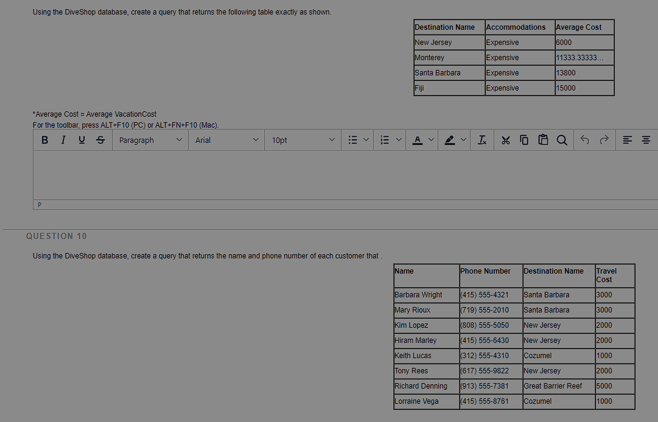The height and width of the screenshot is (422, 658).
Task: Click the Copy icon
Action: pyautogui.click(x=524, y=140)
